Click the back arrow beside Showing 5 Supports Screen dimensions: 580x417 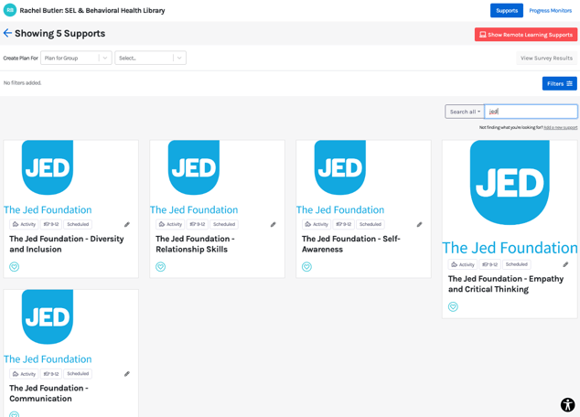pyautogui.click(x=7, y=33)
